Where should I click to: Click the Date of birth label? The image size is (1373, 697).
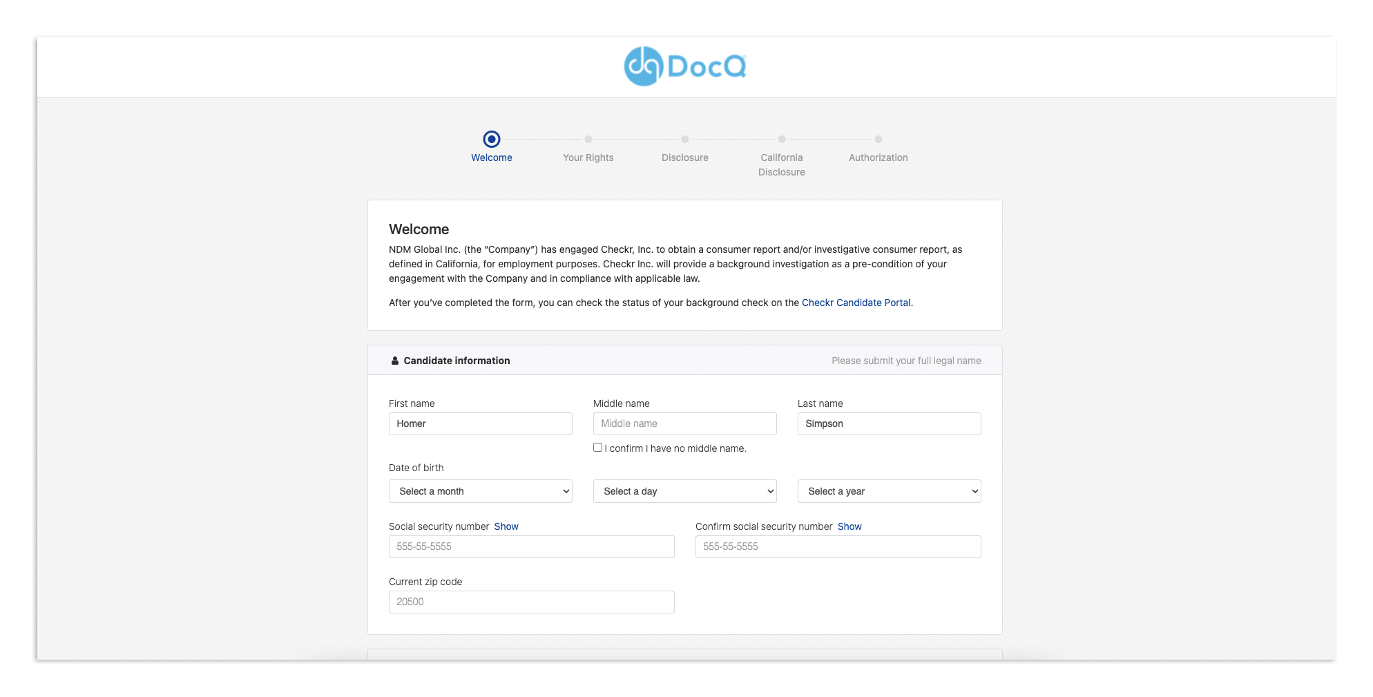(x=416, y=468)
